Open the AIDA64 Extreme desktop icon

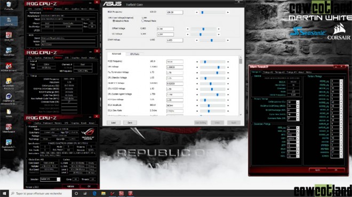coord(9,67)
